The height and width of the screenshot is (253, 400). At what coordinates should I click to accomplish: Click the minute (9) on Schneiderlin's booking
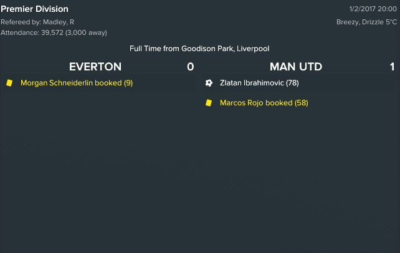click(128, 83)
